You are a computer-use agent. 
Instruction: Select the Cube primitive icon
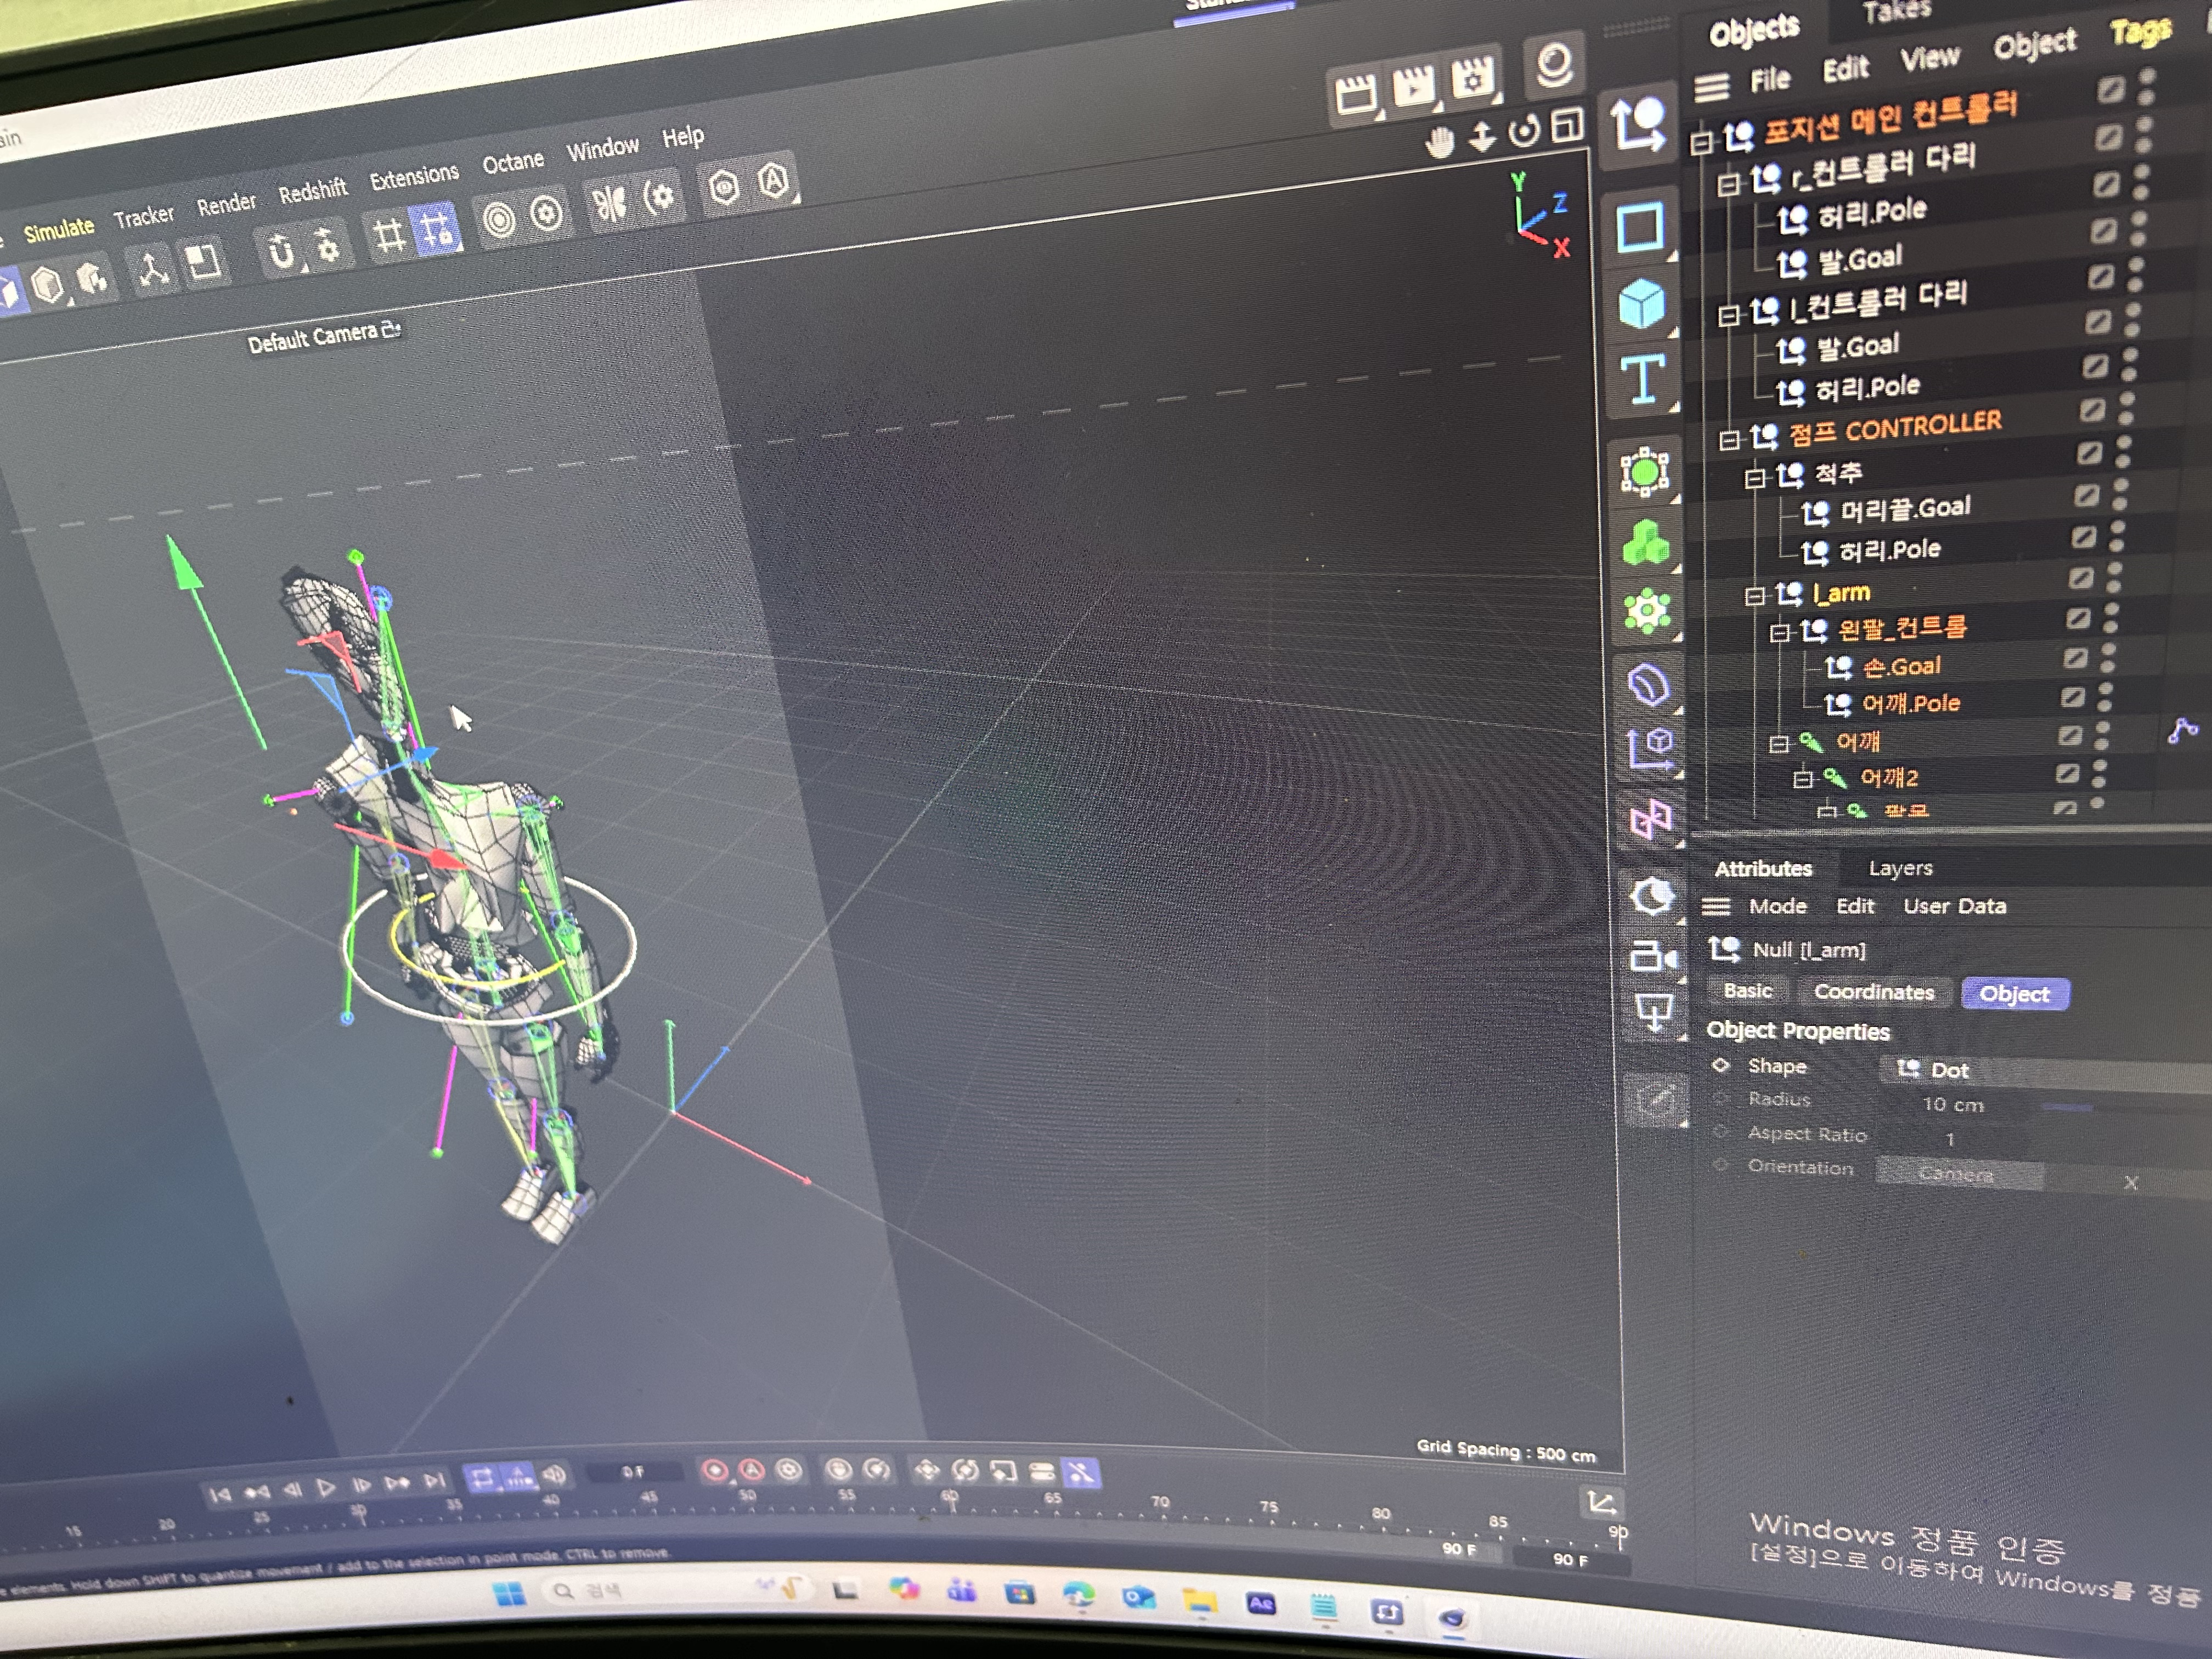point(1642,303)
